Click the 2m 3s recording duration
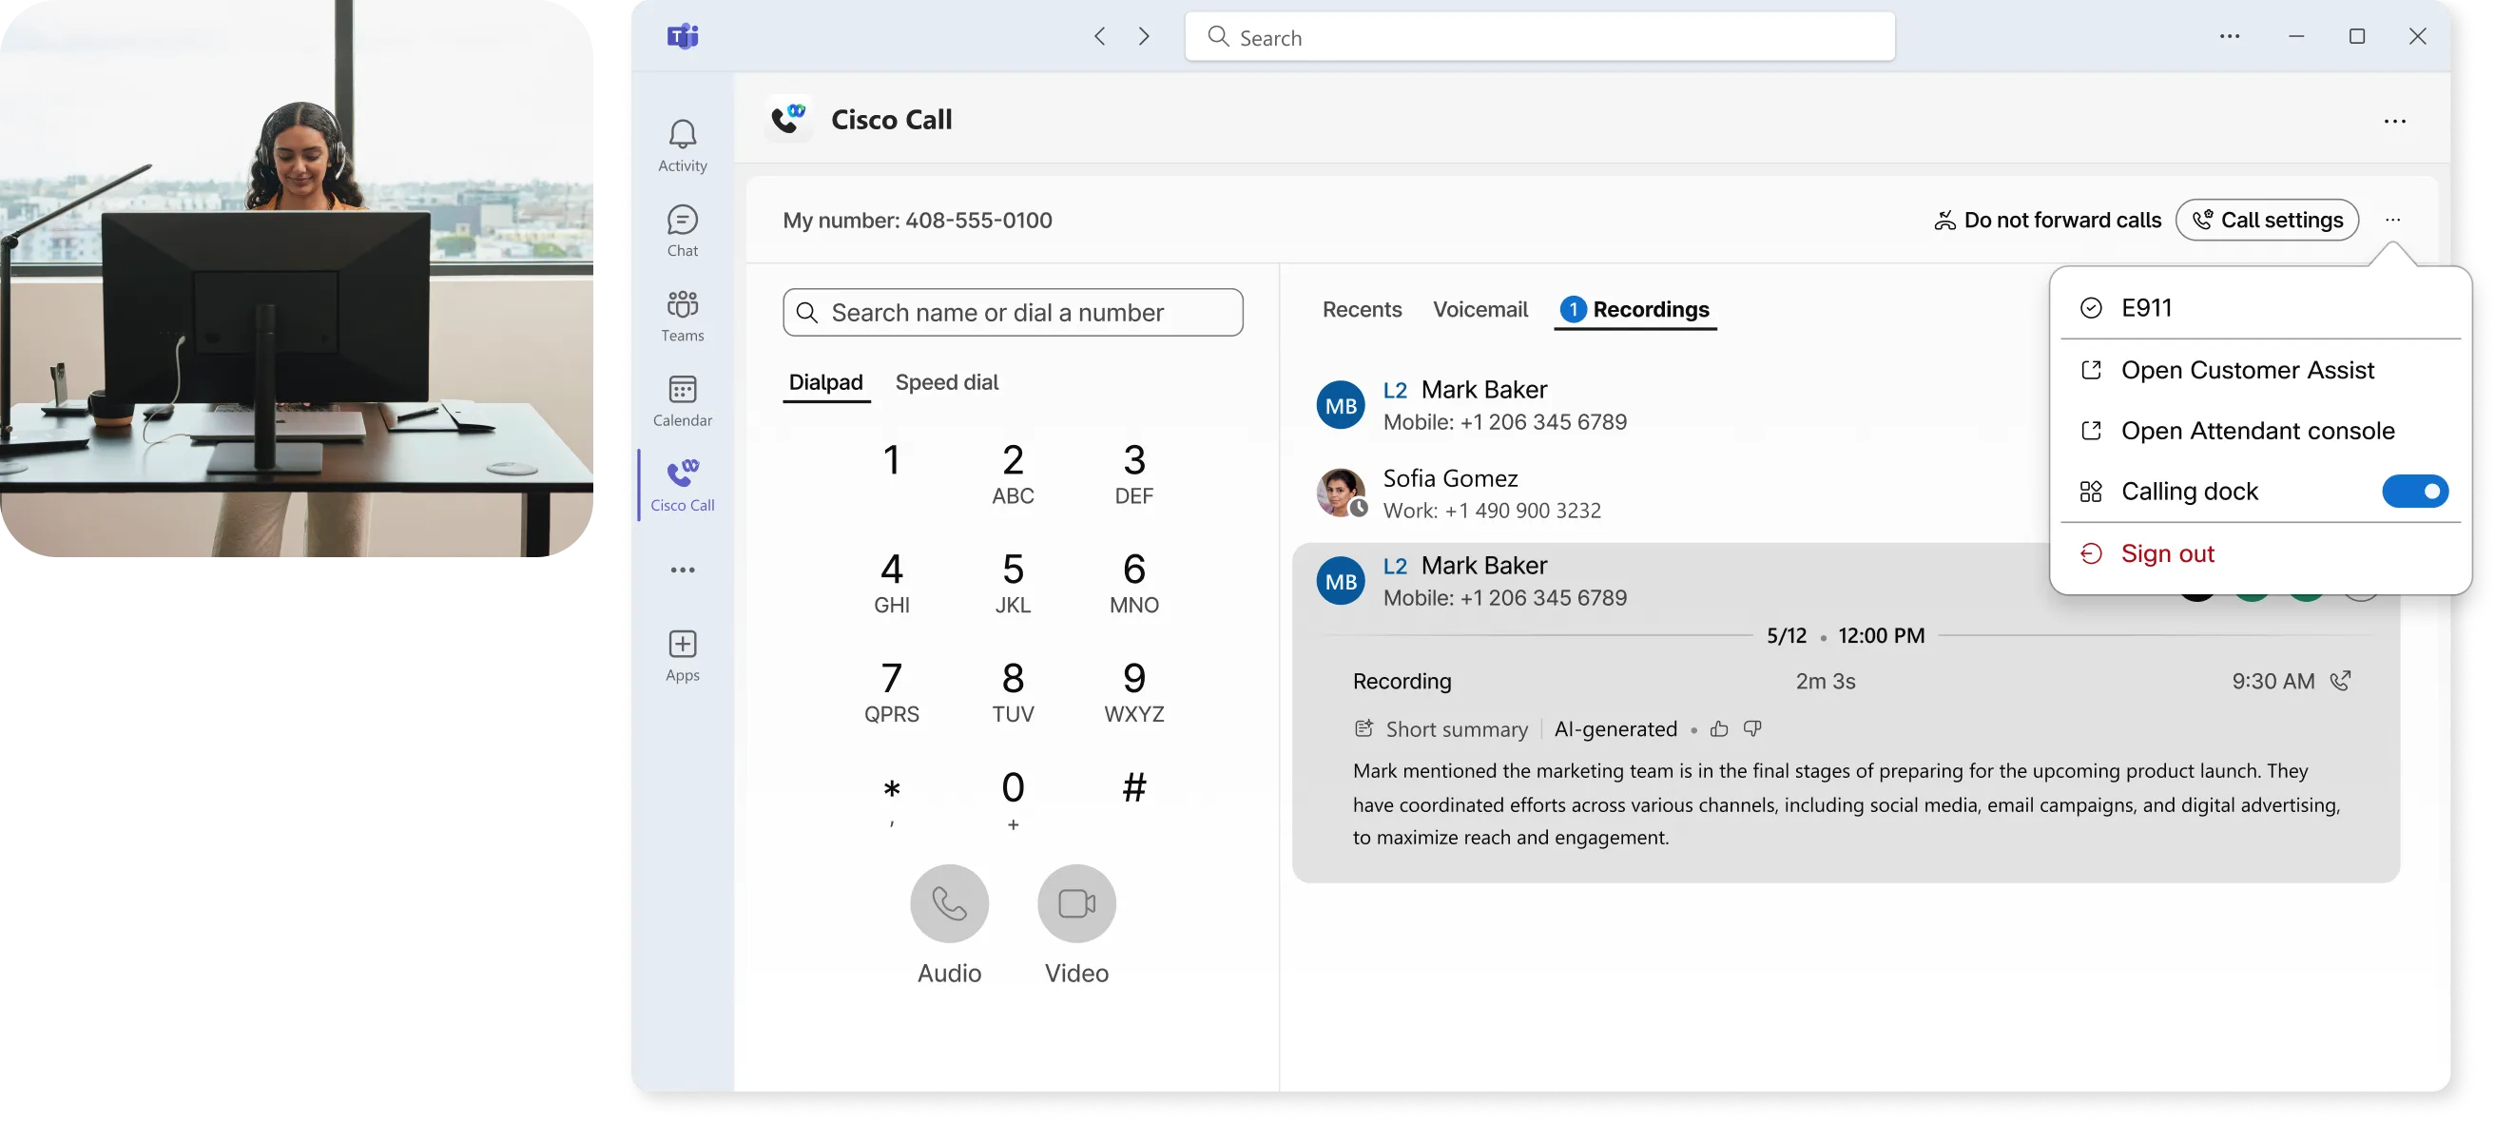Screen dimensions: 2495x1141 1825,682
